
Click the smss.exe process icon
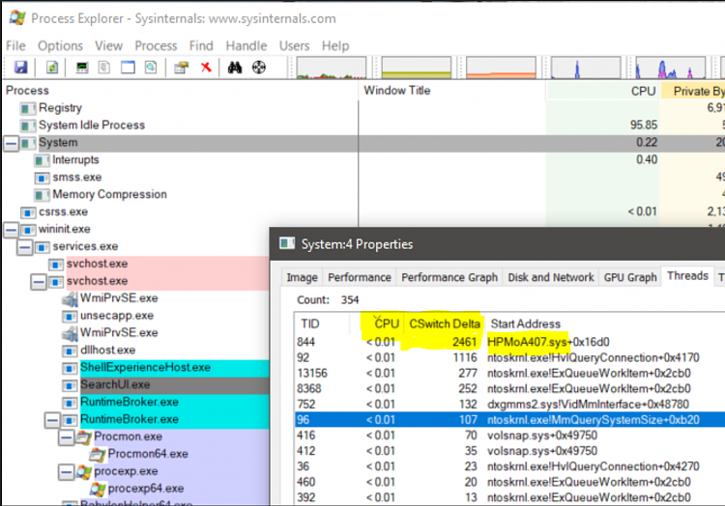pos(43,178)
